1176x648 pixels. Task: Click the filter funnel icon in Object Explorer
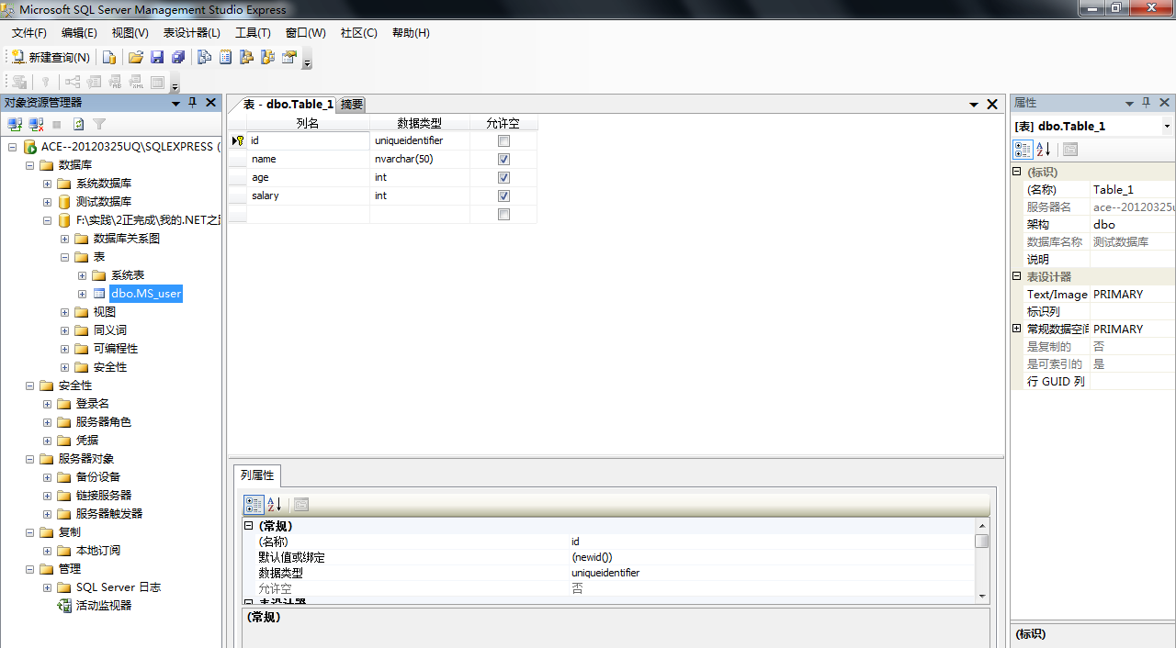coord(99,124)
